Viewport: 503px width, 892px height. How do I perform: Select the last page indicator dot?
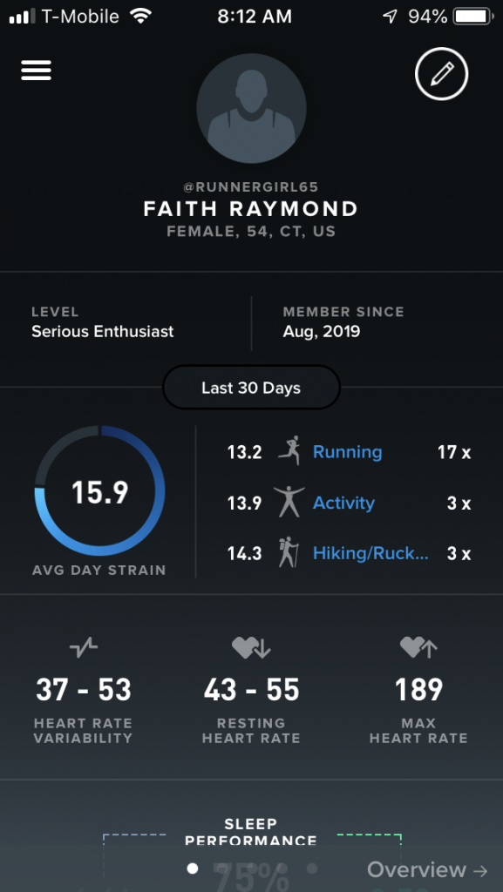tap(312, 868)
